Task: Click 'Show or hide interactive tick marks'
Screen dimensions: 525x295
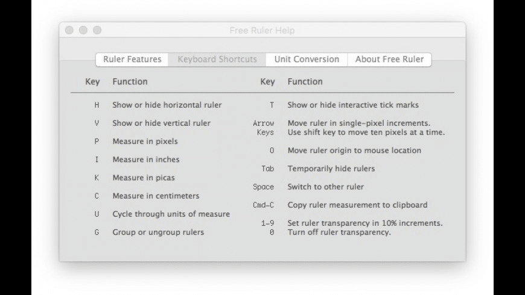Action: pyautogui.click(x=353, y=105)
